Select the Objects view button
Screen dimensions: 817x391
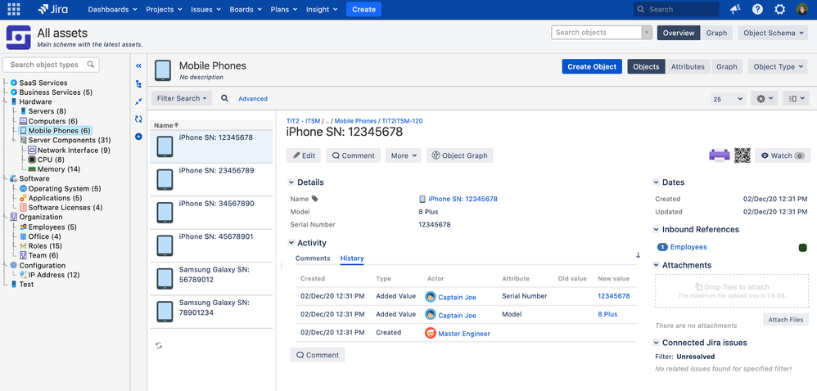point(646,66)
